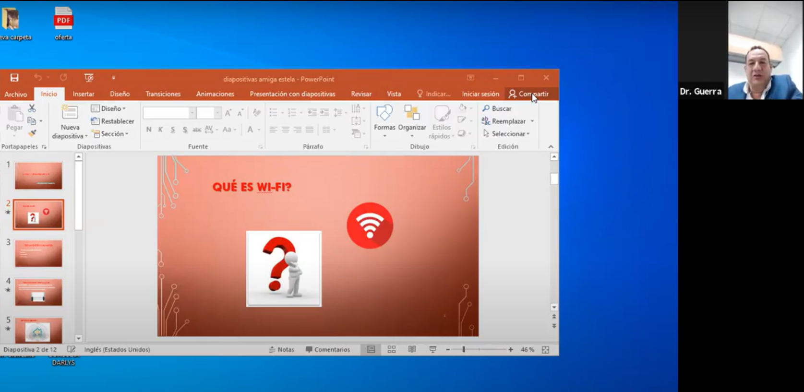Switch to the Insertar tab

[84, 94]
